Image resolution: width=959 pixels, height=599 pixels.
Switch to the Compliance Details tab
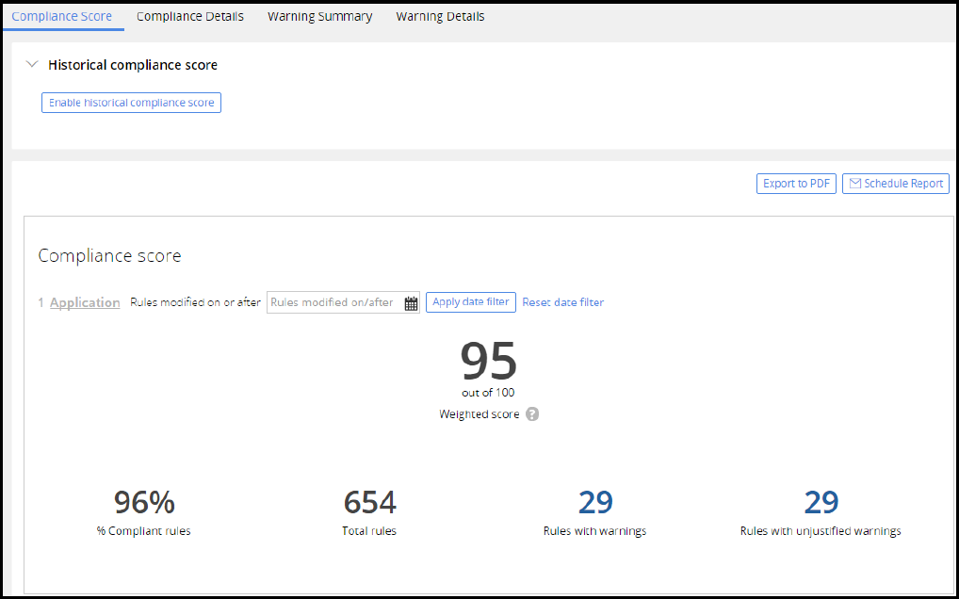click(x=190, y=16)
